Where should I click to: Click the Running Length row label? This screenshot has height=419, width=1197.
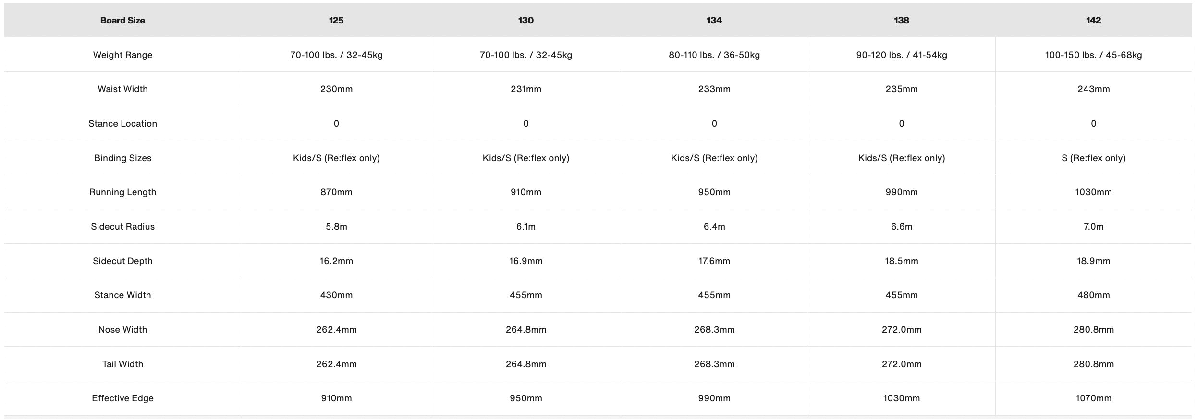pyautogui.click(x=122, y=192)
